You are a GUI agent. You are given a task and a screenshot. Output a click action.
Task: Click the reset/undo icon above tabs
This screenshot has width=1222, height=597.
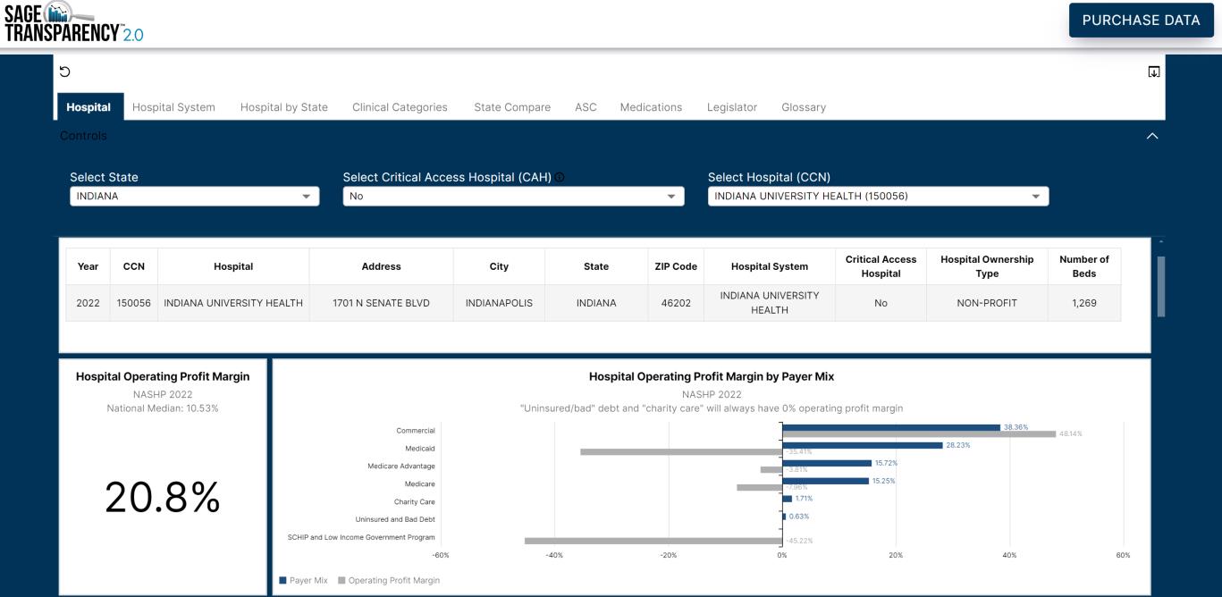[x=63, y=71]
